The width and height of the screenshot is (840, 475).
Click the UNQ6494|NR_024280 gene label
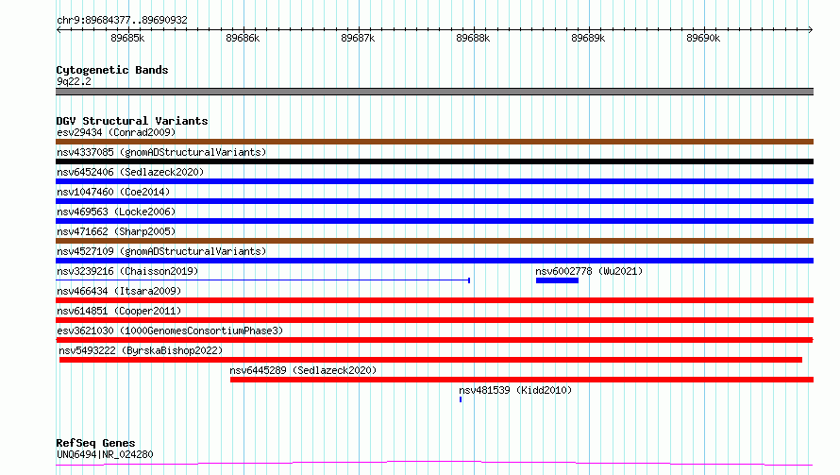coord(105,454)
